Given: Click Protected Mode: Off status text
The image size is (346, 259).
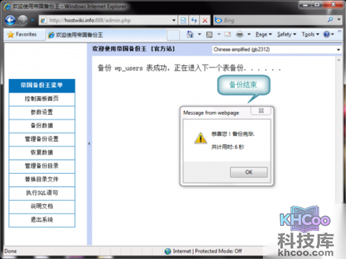Looking at the screenshot, I should coord(218,251).
